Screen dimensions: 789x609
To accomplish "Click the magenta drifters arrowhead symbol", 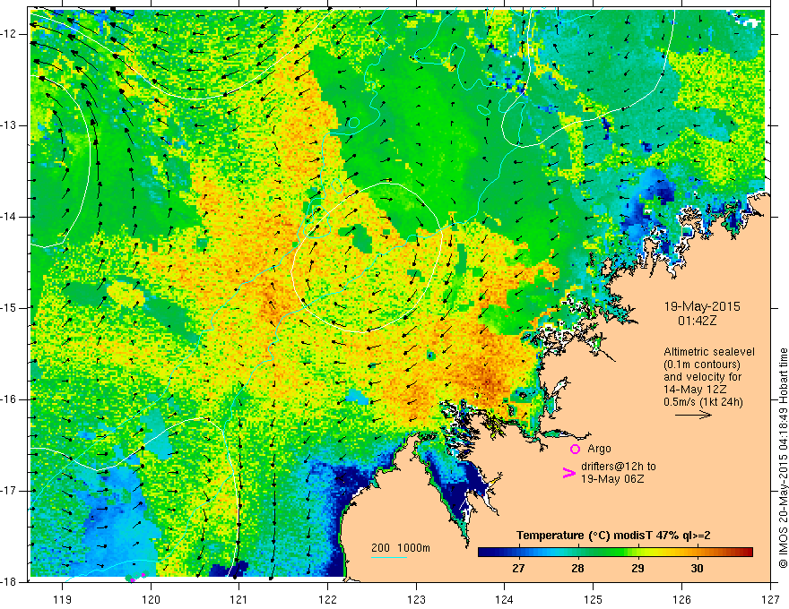I will tap(568, 472).
